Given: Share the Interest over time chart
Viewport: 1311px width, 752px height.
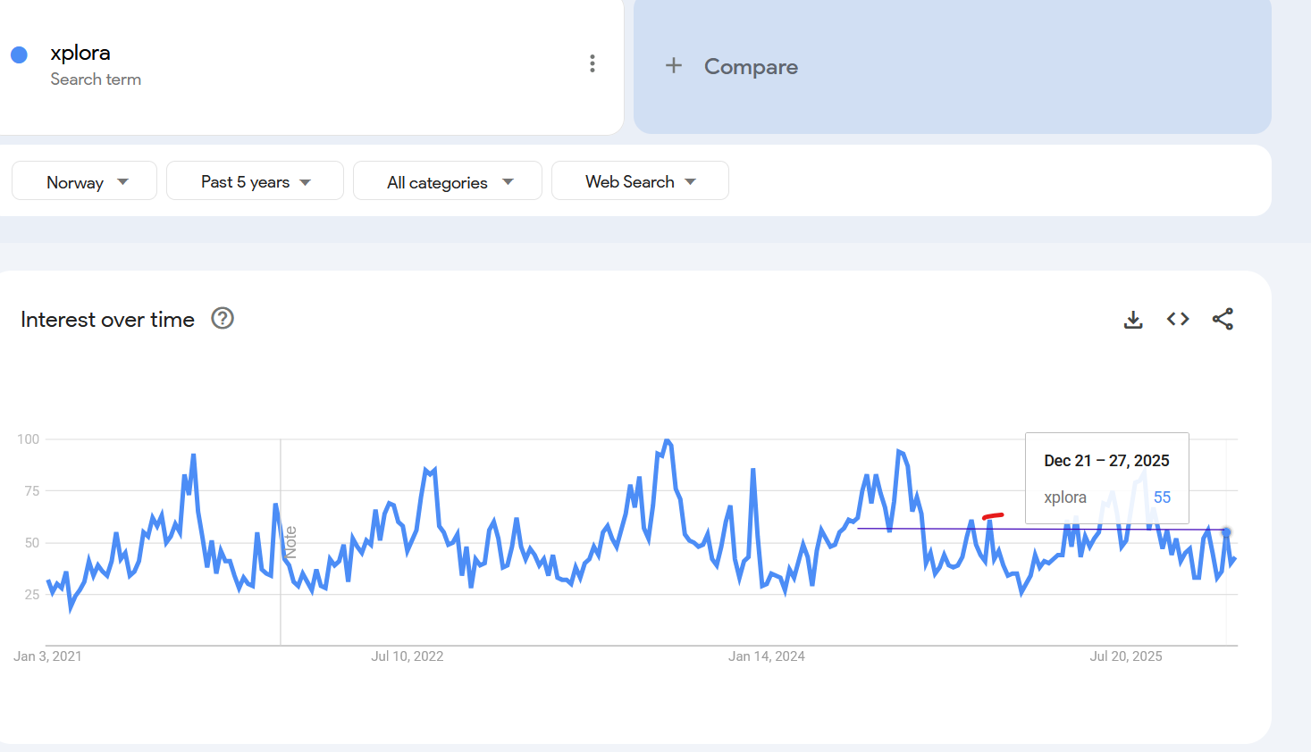Looking at the screenshot, I should [x=1223, y=319].
